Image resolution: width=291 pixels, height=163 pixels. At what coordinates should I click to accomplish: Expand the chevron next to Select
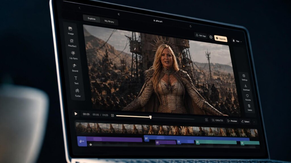tap(254, 122)
